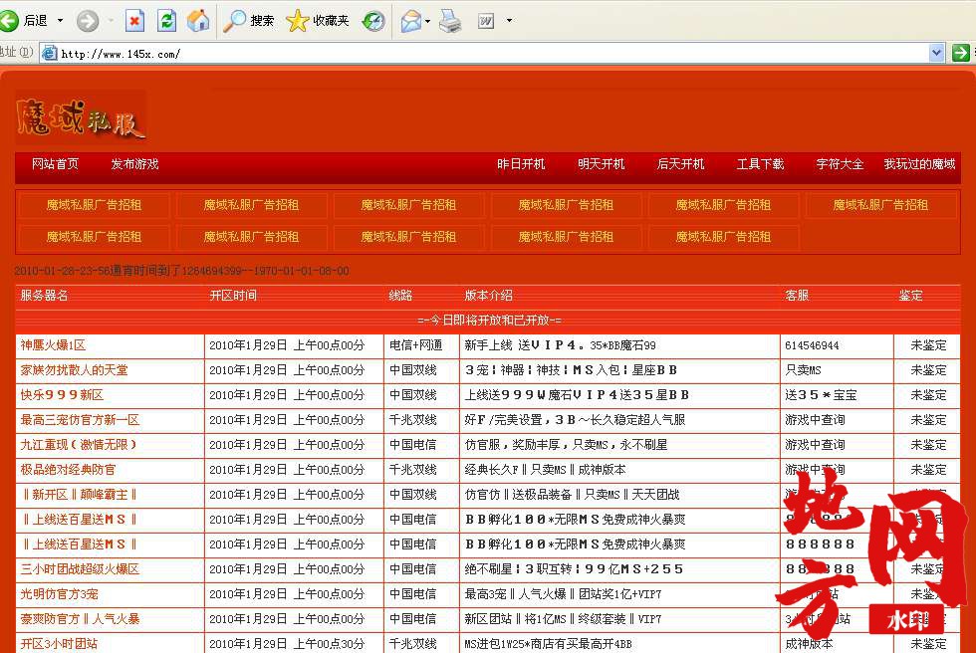Open the 神鹰火爆1区 server link
Viewport: 976px width, 653px height.
tap(53, 345)
